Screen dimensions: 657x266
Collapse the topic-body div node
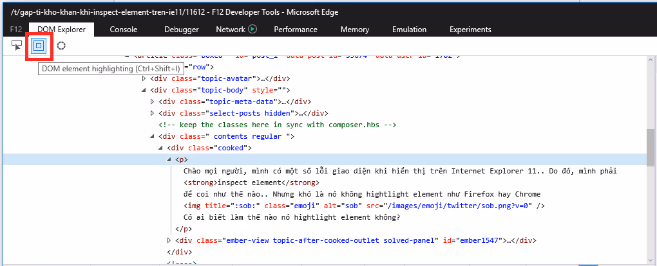coord(144,90)
